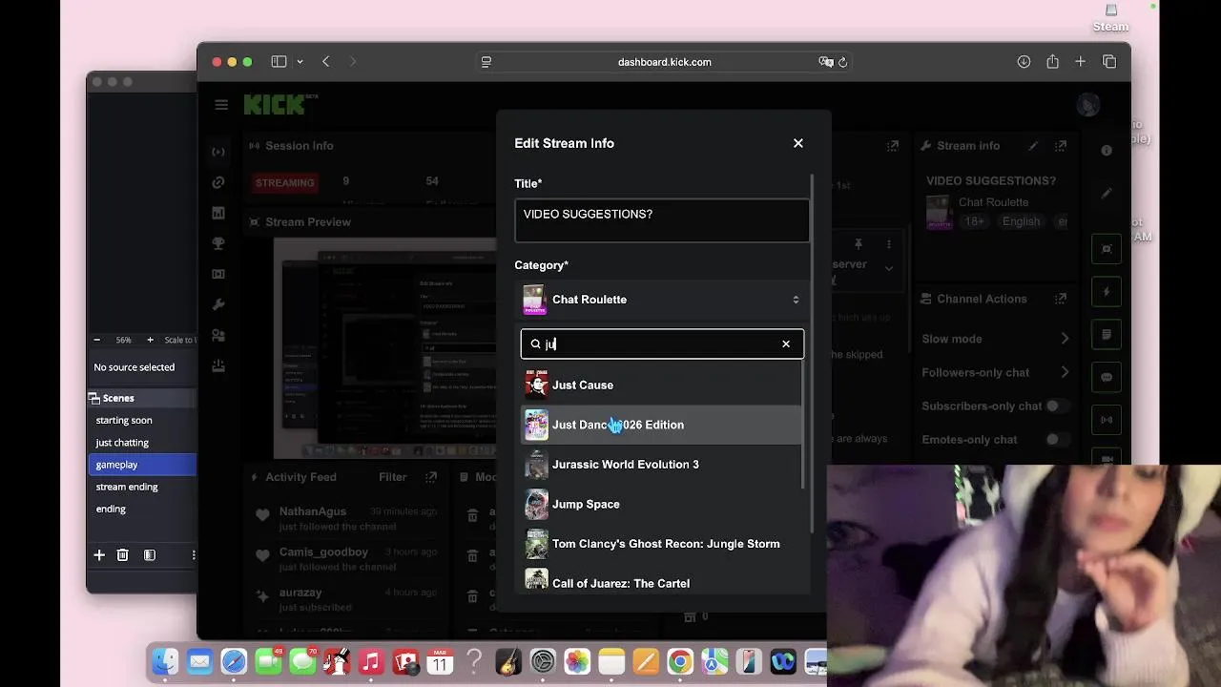This screenshot has width=1221, height=687.
Task: Pop out the Channel Actions panel
Action: click(1061, 299)
